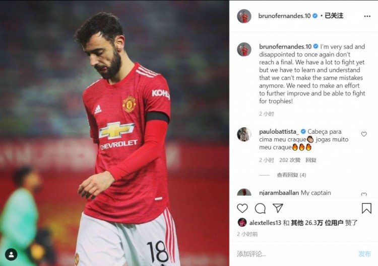Show tagged people icon on the photo
378x266 pixels.
[x=11, y=254]
